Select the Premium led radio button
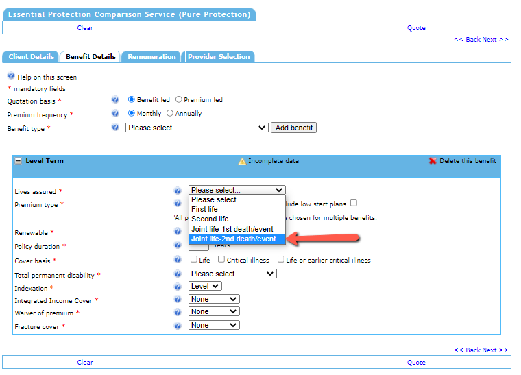Viewport: 521px width, 375px height. (x=179, y=100)
